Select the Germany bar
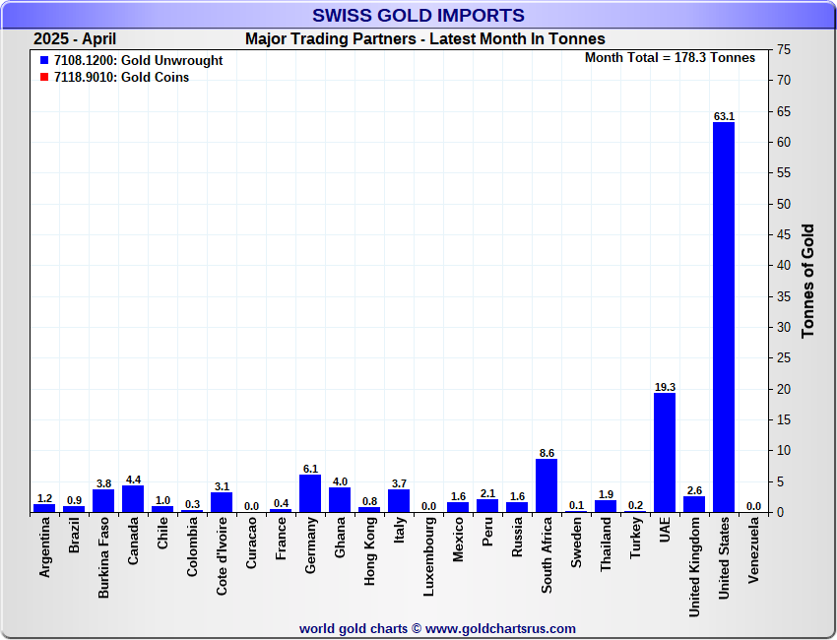The width and height of the screenshot is (837, 640). [310, 493]
